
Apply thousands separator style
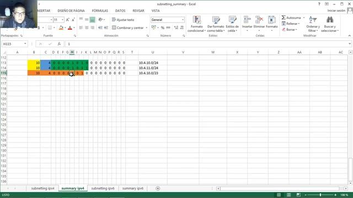pyautogui.click(x=168, y=28)
